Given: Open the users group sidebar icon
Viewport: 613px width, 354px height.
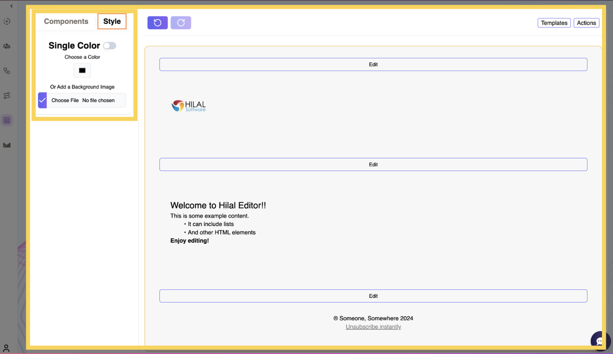Looking at the screenshot, I should click(x=7, y=46).
